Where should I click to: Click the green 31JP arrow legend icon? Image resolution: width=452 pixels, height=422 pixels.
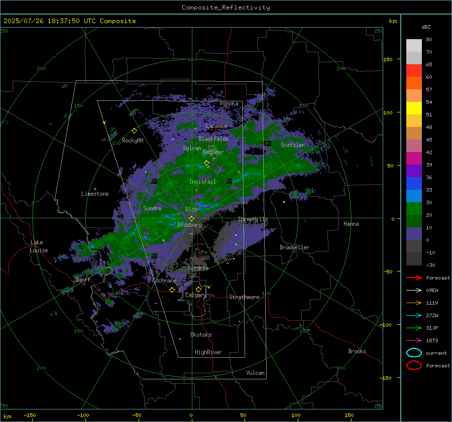(414, 328)
